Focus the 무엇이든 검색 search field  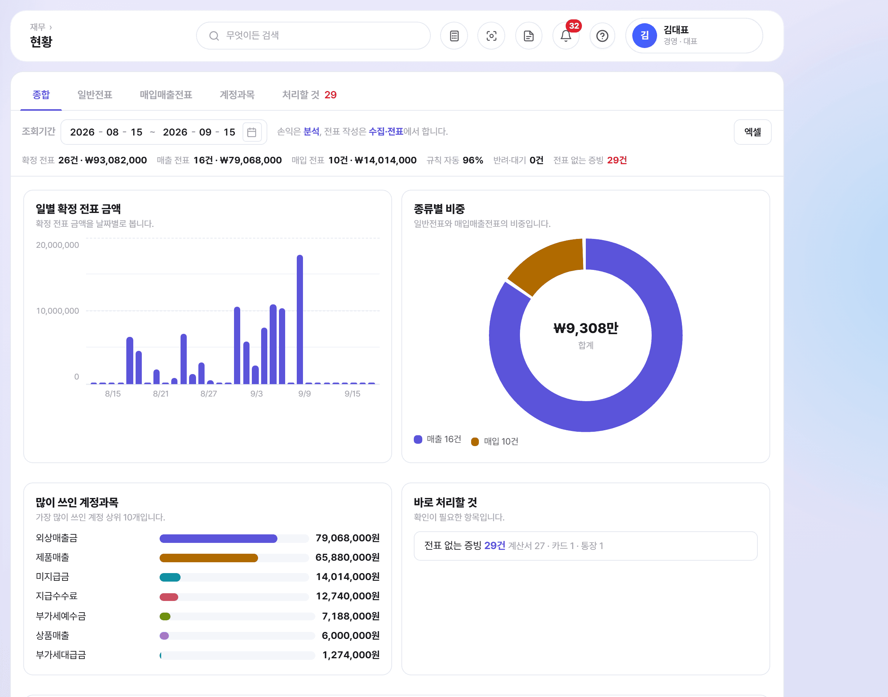point(313,36)
